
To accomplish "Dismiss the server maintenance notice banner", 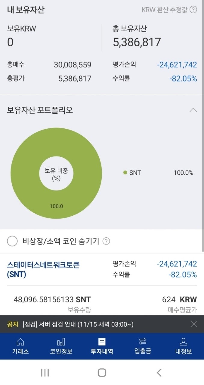I will coord(194,324).
